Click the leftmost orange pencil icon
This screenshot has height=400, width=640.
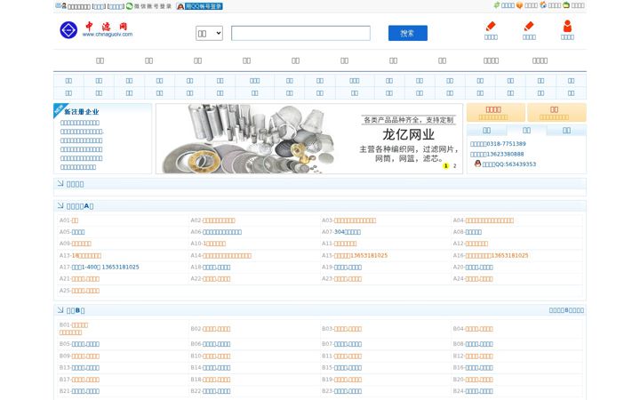491,26
